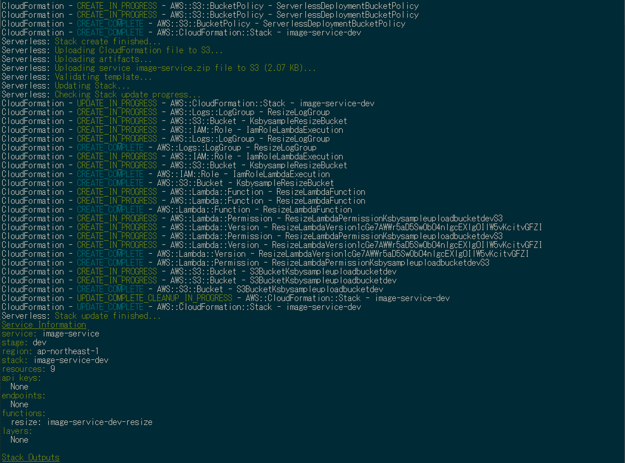Click the "stage: dev" line
Image resolution: width=625 pixels, height=463 pixels.
tap(24, 342)
